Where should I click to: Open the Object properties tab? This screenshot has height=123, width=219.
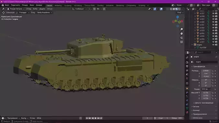pos(187,88)
